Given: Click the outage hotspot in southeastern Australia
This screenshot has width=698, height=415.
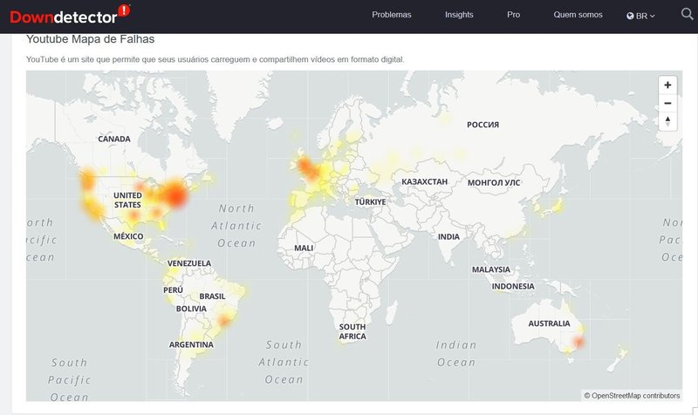Looking at the screenshot, I should click(578, 342).
